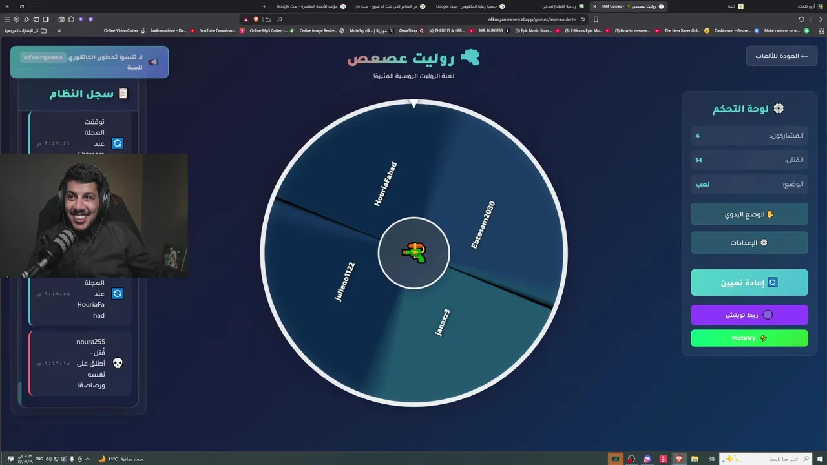Click the wheel pointer marker at top
The width and height of the screenshot is (827, 465).
tap(414, 103)
